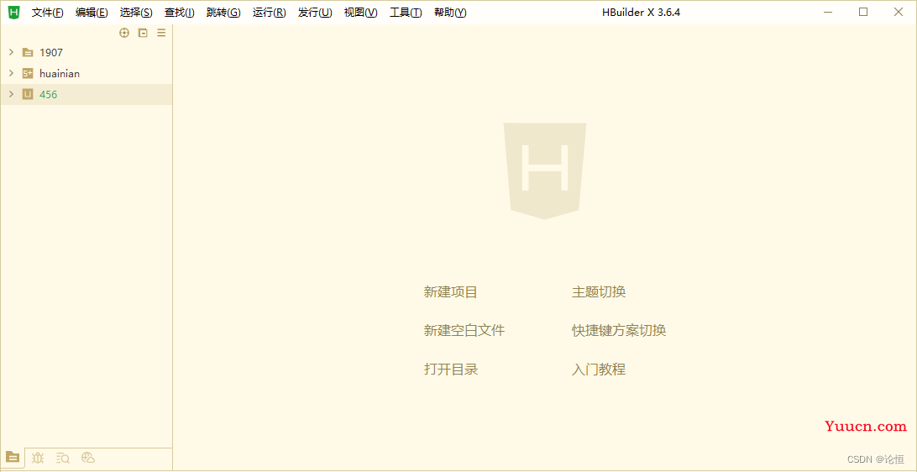Open the cloud web icon view in sidebar
Screen dimensions: 917x472
point(88,458)
